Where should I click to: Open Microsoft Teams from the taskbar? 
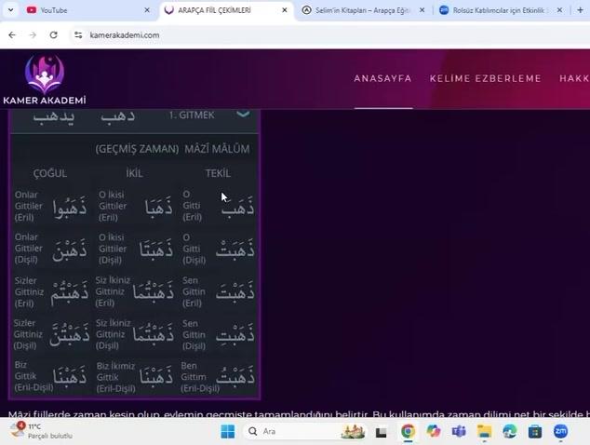(459, 431)
